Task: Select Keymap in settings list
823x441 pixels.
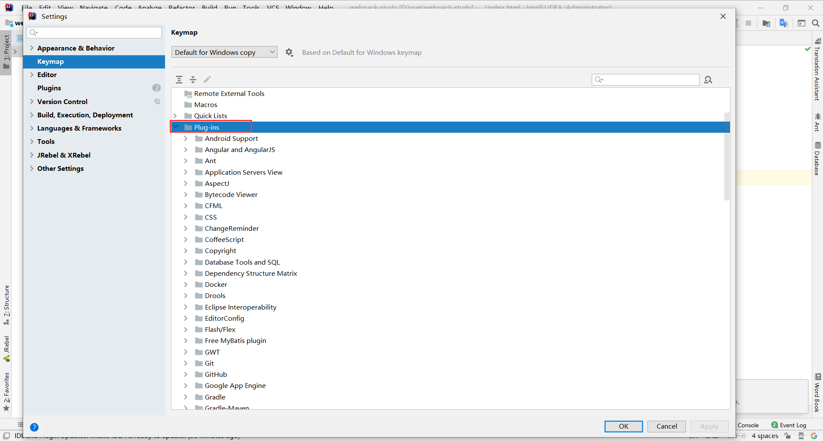Action: click(x=94, y=62)
